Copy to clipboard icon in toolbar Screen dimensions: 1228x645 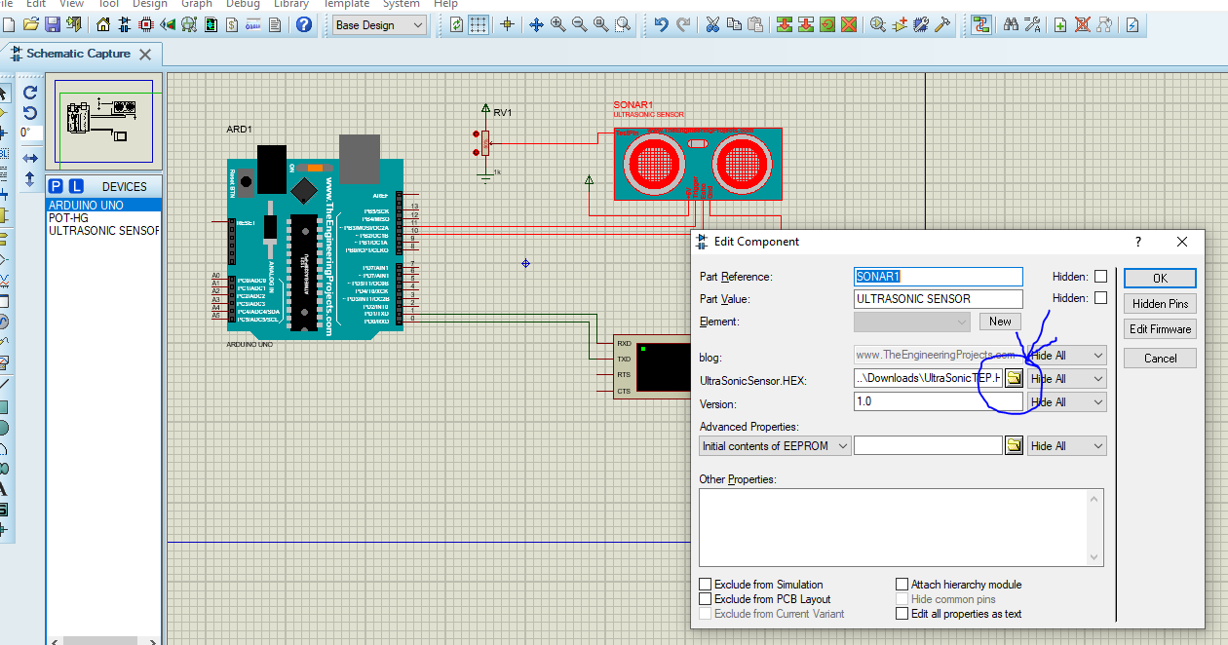(735, 24)
